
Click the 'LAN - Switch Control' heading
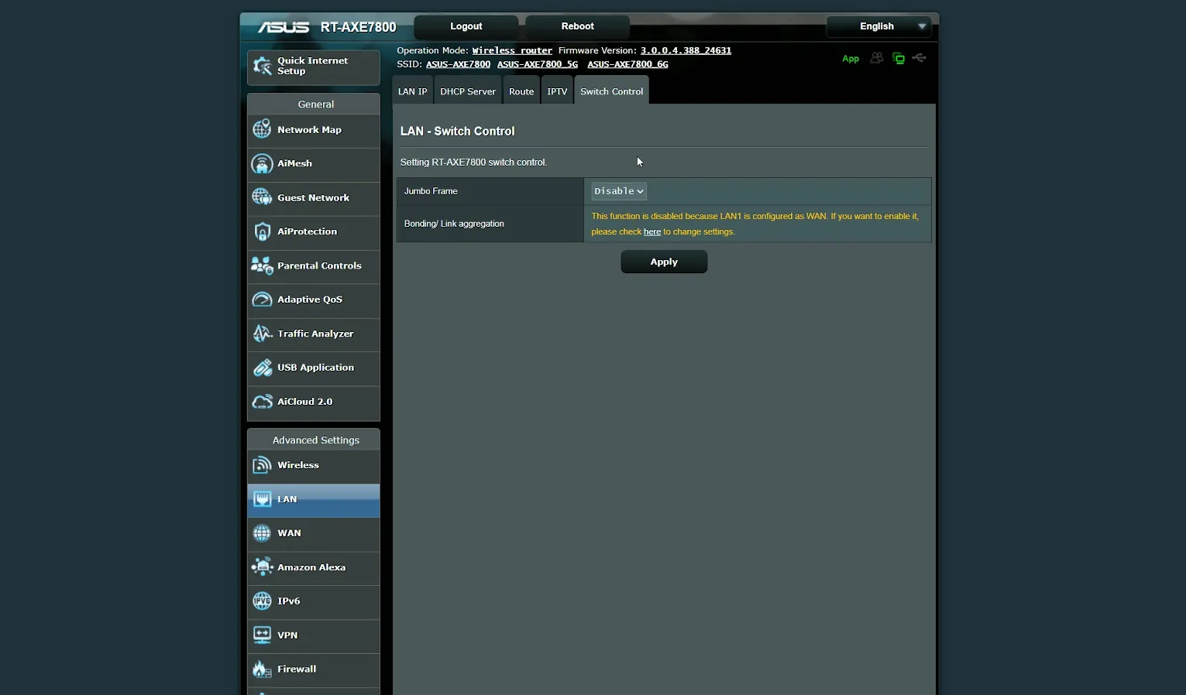click(x=457, y=132)
